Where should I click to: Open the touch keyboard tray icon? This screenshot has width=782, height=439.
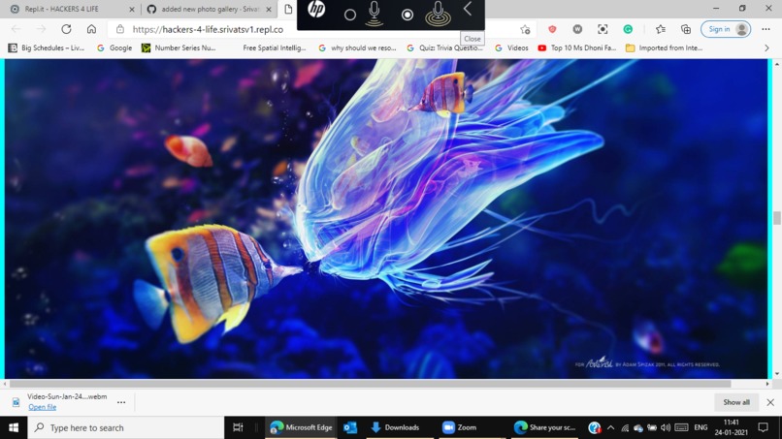pyautogui.click(x=681, y=427)
